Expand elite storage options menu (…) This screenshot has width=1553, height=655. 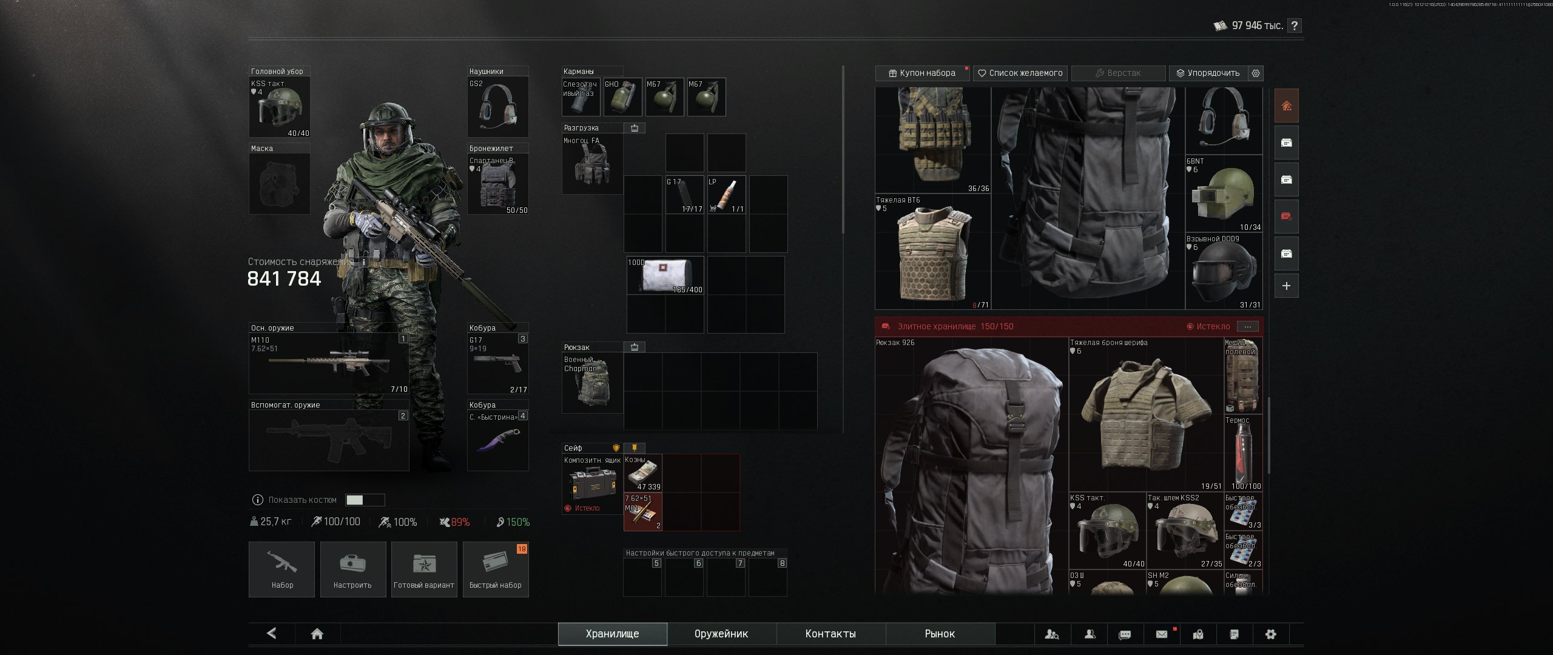pos(1248,326)
